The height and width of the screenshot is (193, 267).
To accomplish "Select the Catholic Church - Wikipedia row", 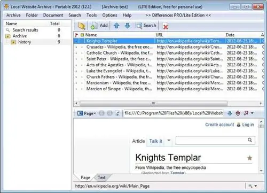I will [168, 53].
